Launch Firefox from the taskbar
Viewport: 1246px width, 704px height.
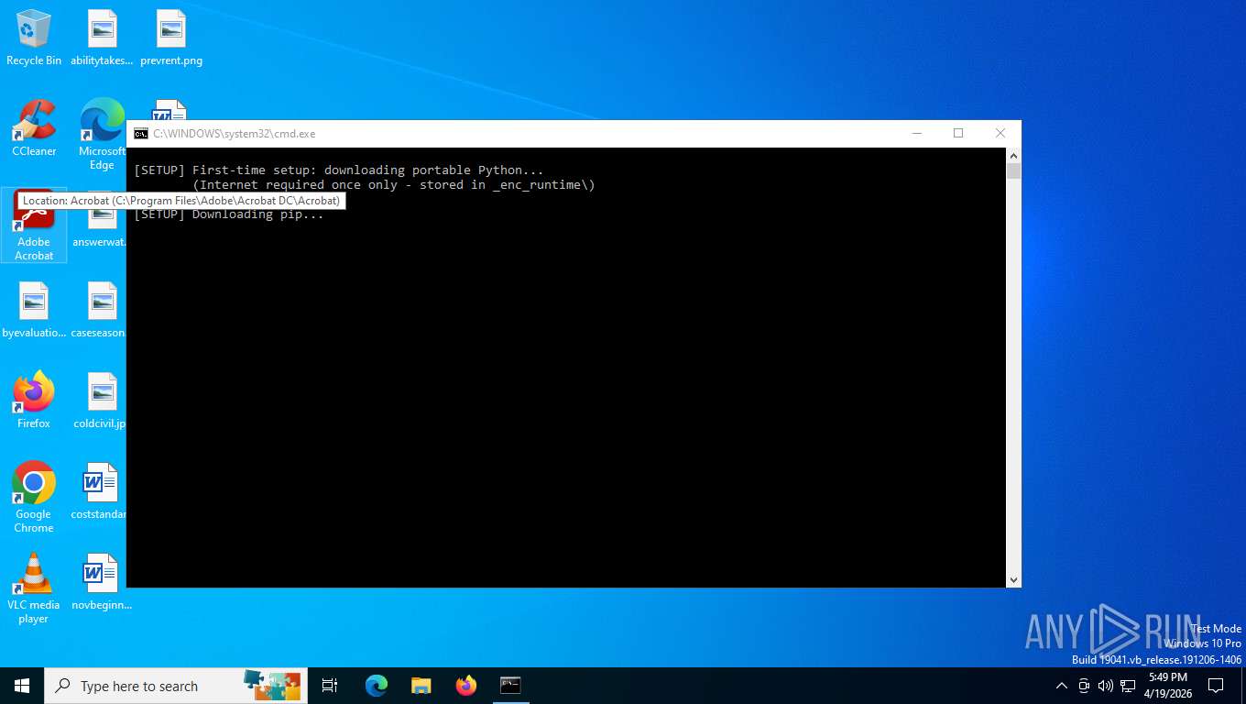pos(466,686)
